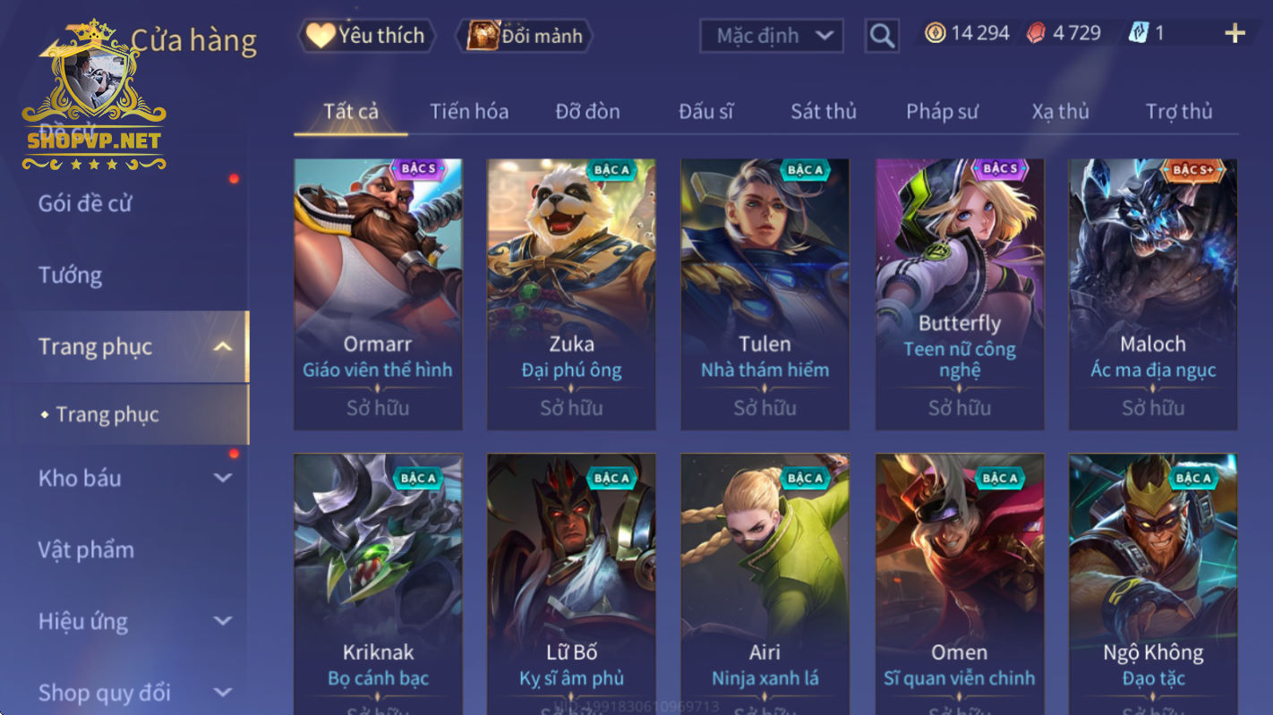Select the Butterfly Teen nữ công nghệ card

tap(960, 294)
